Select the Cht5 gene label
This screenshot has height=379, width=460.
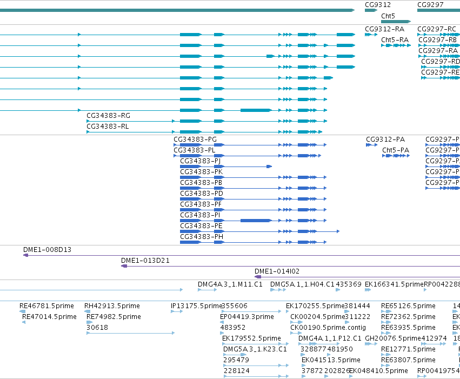coord(388,16)
